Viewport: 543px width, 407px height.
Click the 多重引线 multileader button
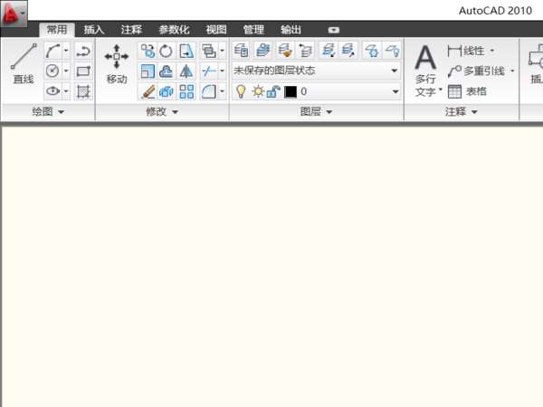coord(476,71)
